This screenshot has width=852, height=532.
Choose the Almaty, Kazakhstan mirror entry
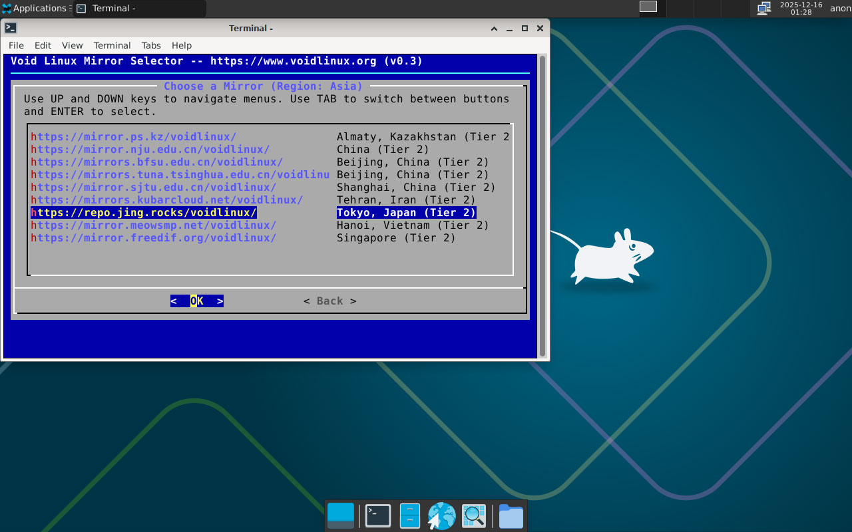coord(133,137)
